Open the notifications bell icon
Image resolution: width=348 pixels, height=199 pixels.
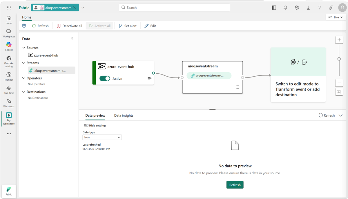[x=285, y=8]
